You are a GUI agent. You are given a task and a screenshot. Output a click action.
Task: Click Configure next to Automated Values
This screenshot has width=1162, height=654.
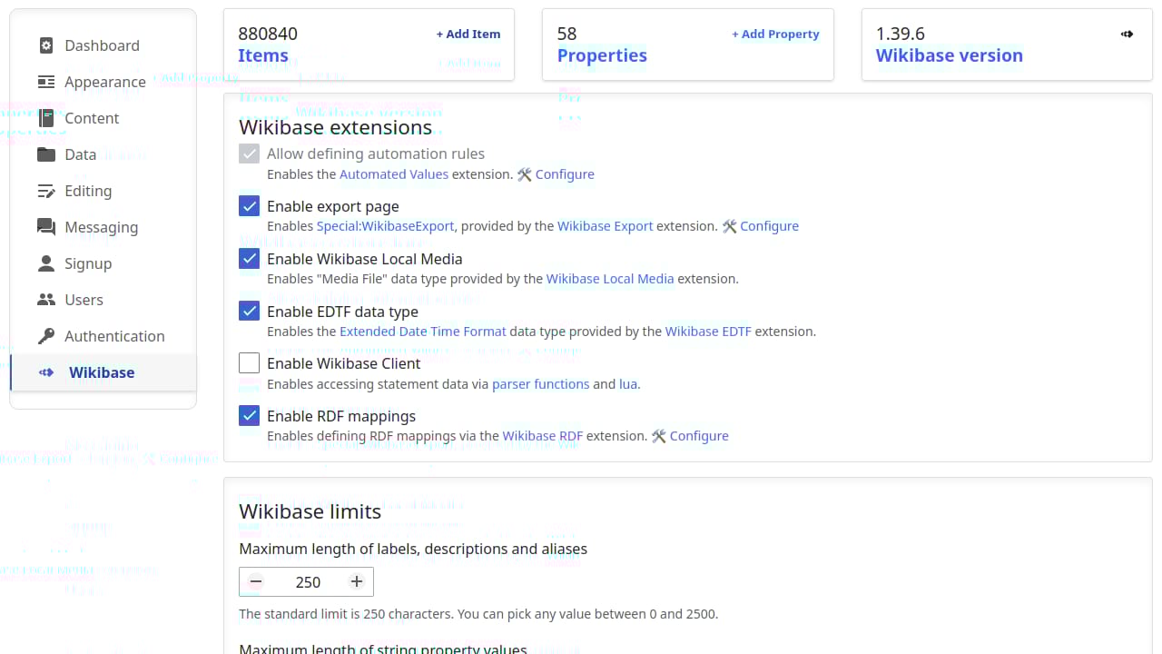pos(565,173)
